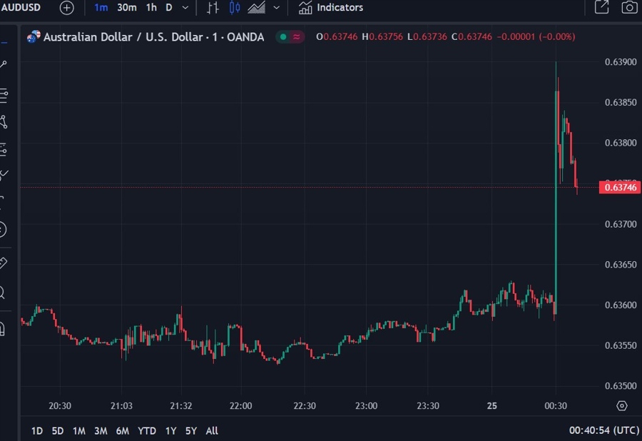Set date range to 5Y
Screen dimensions: 642x441
191,431
